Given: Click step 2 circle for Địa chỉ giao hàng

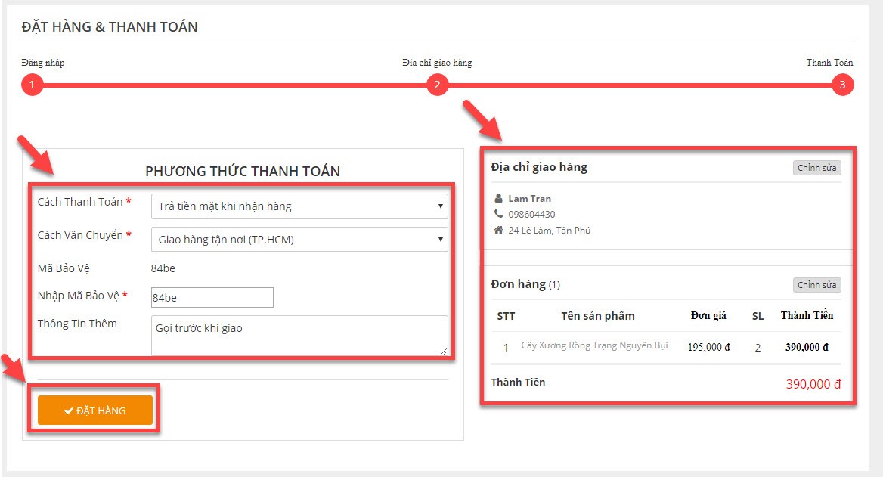Looking at the screenshot, I should click(x=437, y=85).
